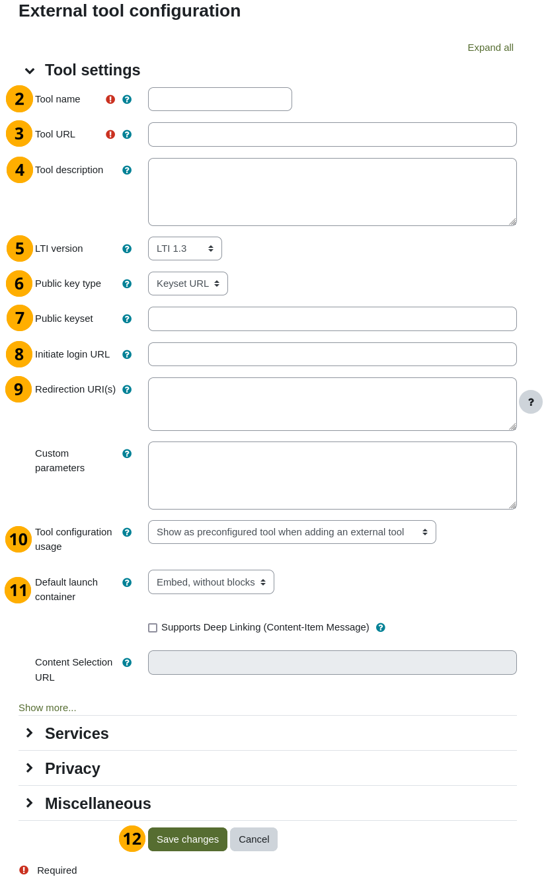The height and width of the screenshot is (879, 548).
Task: Focus the Tool name input field
Action: [x=220, y=99]
